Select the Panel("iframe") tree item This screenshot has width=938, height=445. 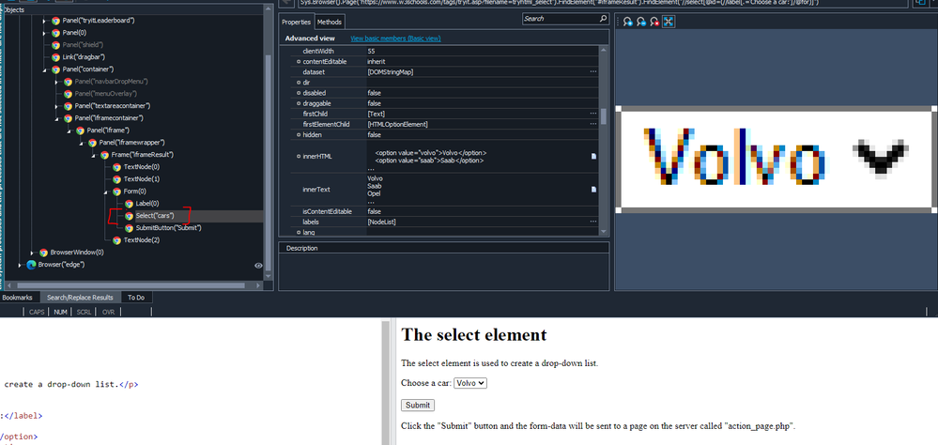108,130
